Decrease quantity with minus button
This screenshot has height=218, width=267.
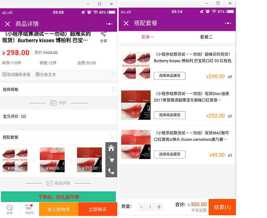coord(141,207)
